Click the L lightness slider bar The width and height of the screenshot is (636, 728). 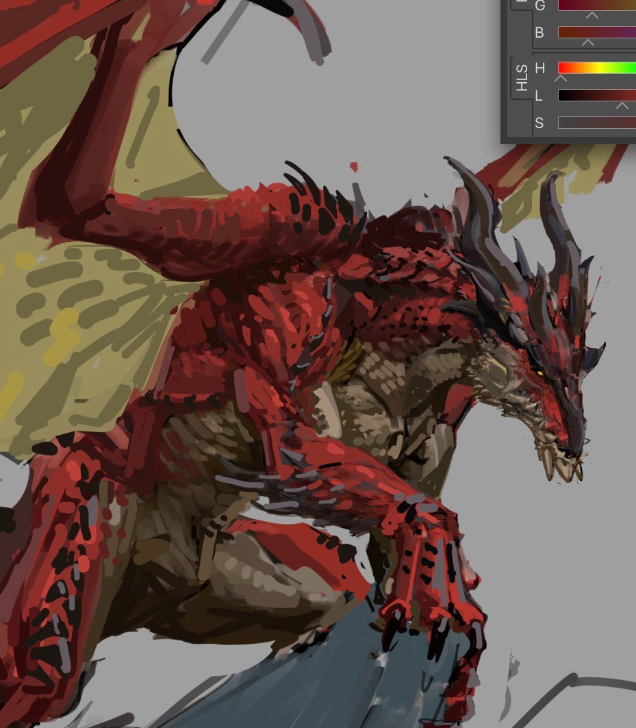(597, 95)
